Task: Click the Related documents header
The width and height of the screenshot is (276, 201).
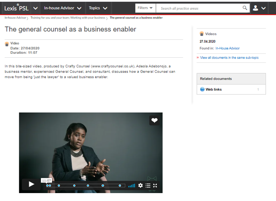Action: tap(231, 79)
